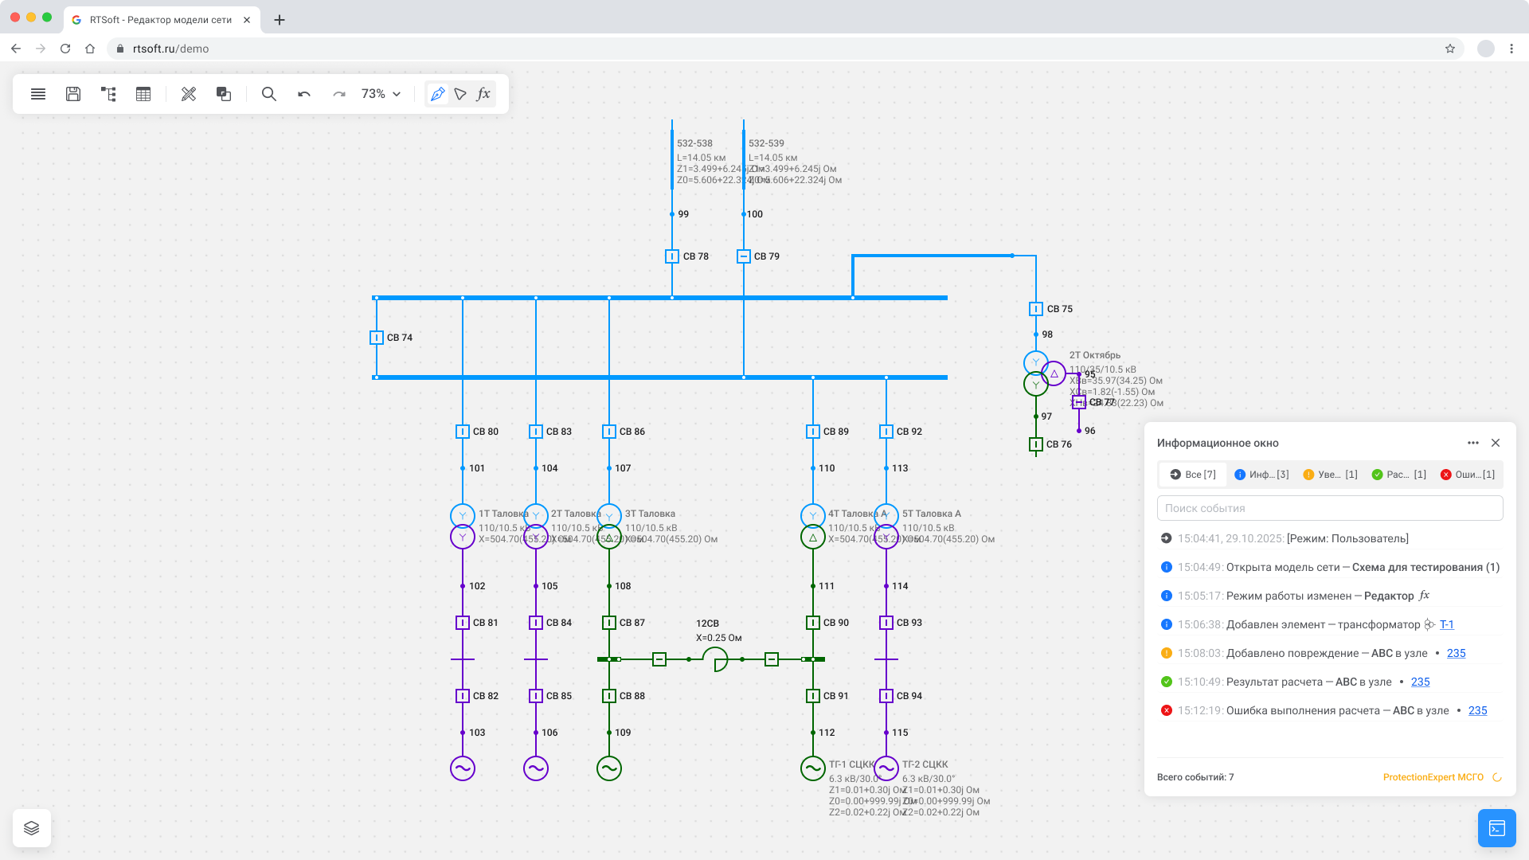Screen dimensions: 1529x860
Task: Open the T-1 transformer link
Action: click(1447, 624)
